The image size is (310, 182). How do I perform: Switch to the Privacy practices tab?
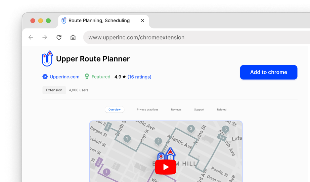[147, 109]
